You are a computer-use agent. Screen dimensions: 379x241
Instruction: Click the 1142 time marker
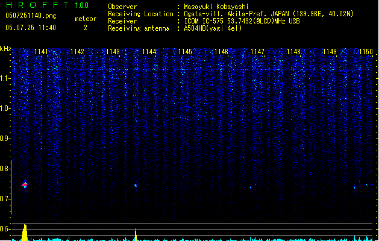[x=77, y=52]
